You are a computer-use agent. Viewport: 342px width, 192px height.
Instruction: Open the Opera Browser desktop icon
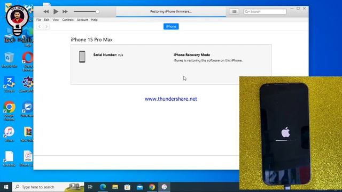coord(28,61)
